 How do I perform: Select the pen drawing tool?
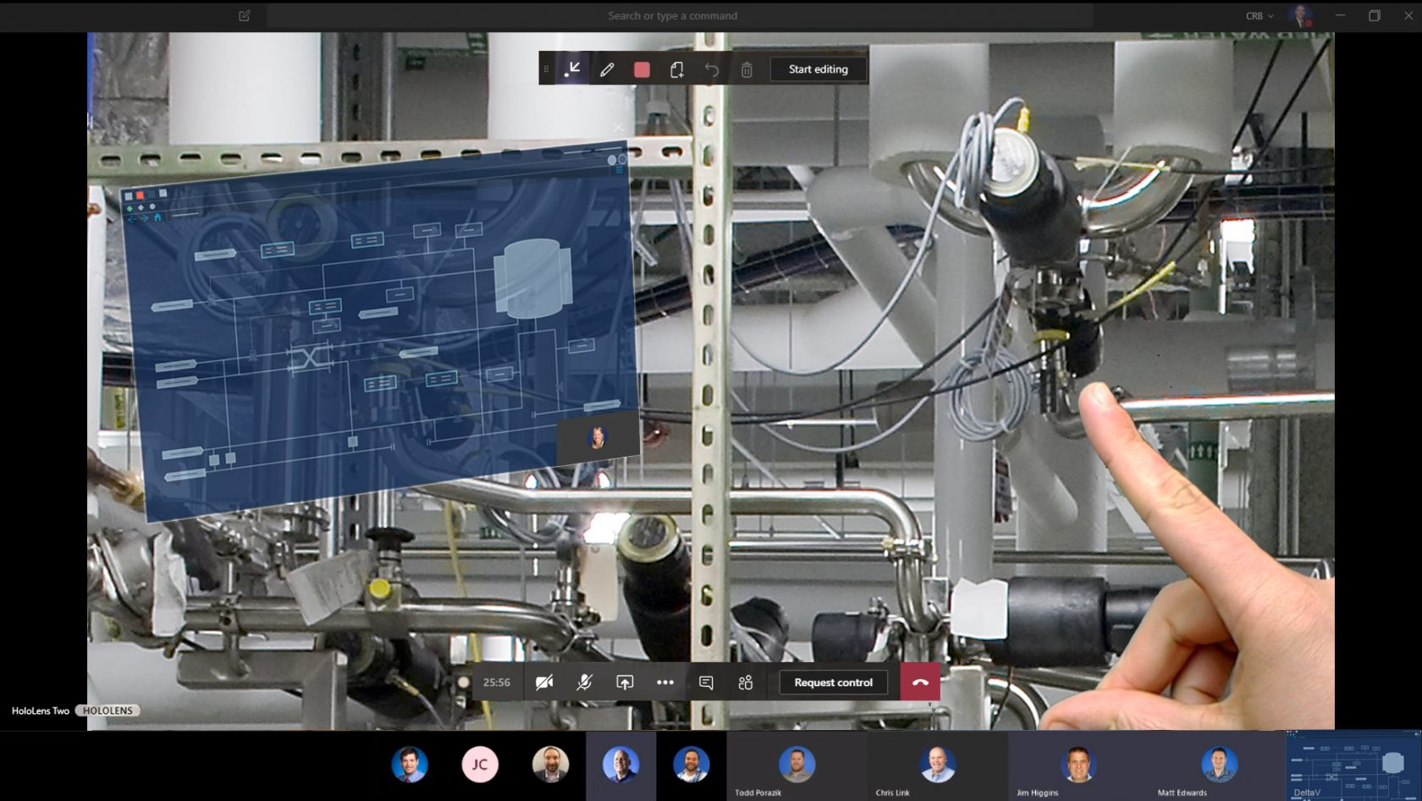[x=607, y=69]
